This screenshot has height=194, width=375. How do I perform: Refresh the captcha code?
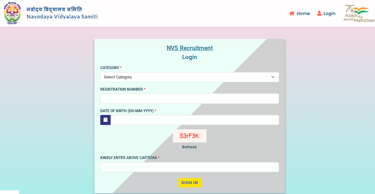click(189, 147)
